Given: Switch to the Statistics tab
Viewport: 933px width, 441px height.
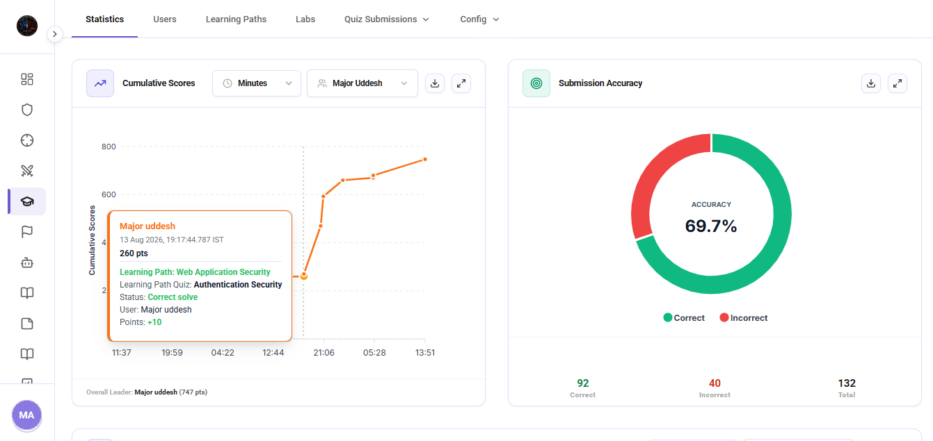Looking at the screenshot, I should tap(105, 19).
